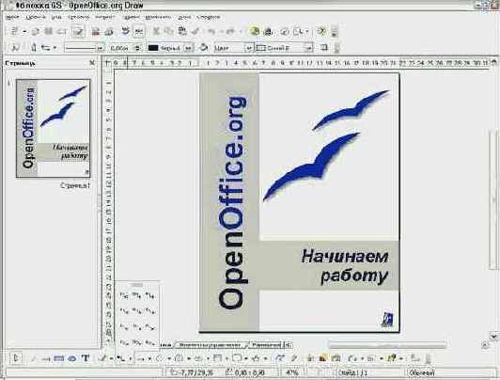Cut selection with the scissors icon
This screenshot has height=380, width=500.
156,31
